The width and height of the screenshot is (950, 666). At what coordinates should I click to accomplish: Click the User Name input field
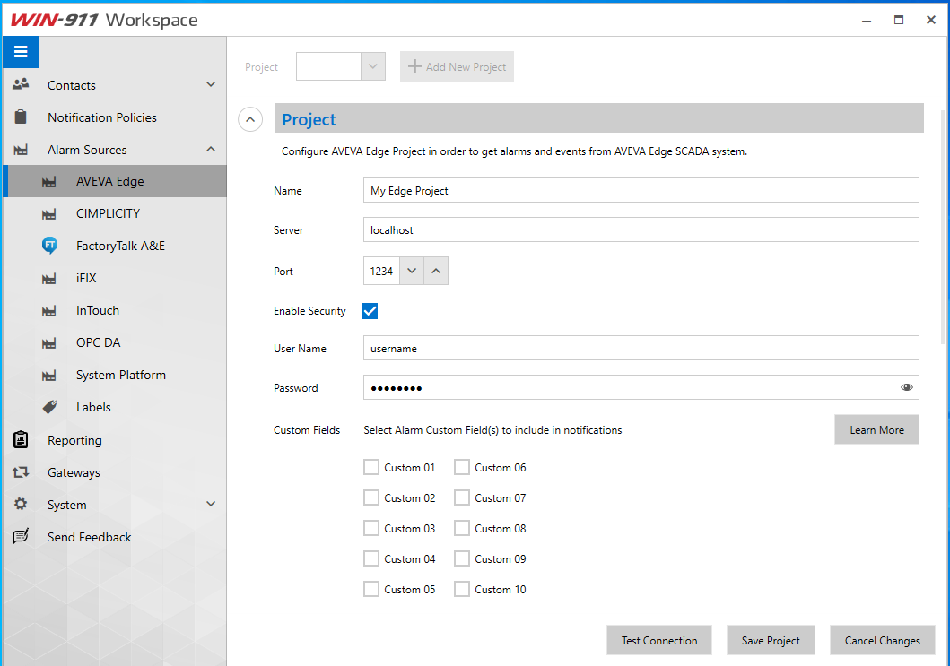tap(641, 348)
